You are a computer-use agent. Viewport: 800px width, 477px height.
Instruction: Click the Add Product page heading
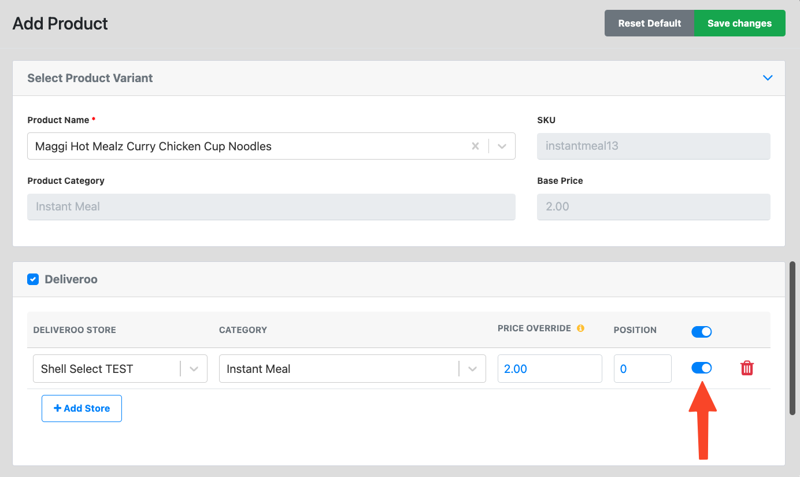coord(60,24)
